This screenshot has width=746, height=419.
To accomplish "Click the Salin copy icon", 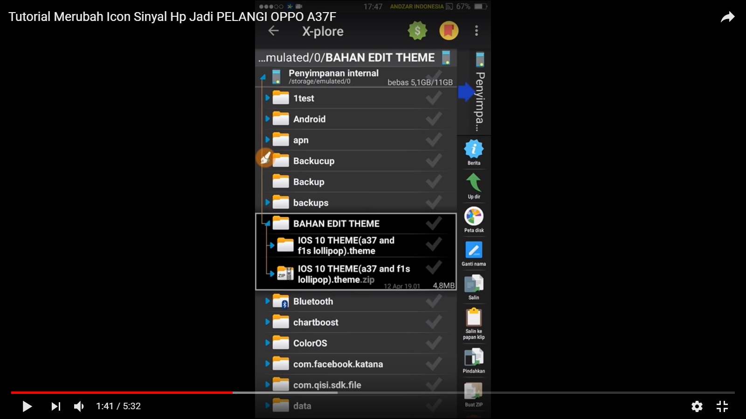I will [x=474, y=285].
